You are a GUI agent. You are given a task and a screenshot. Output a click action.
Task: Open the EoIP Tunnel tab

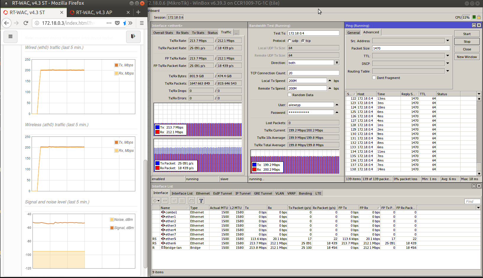click(222, 193)
